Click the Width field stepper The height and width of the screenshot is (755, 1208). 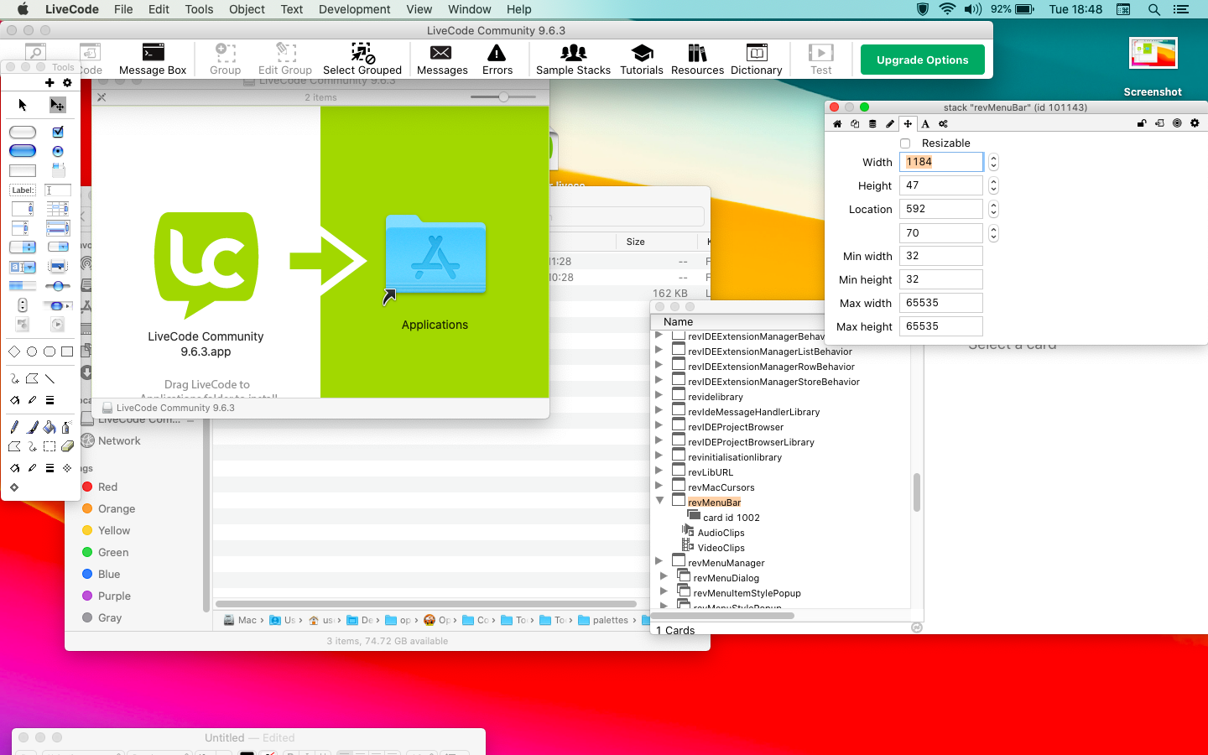[x=993, y=162]
